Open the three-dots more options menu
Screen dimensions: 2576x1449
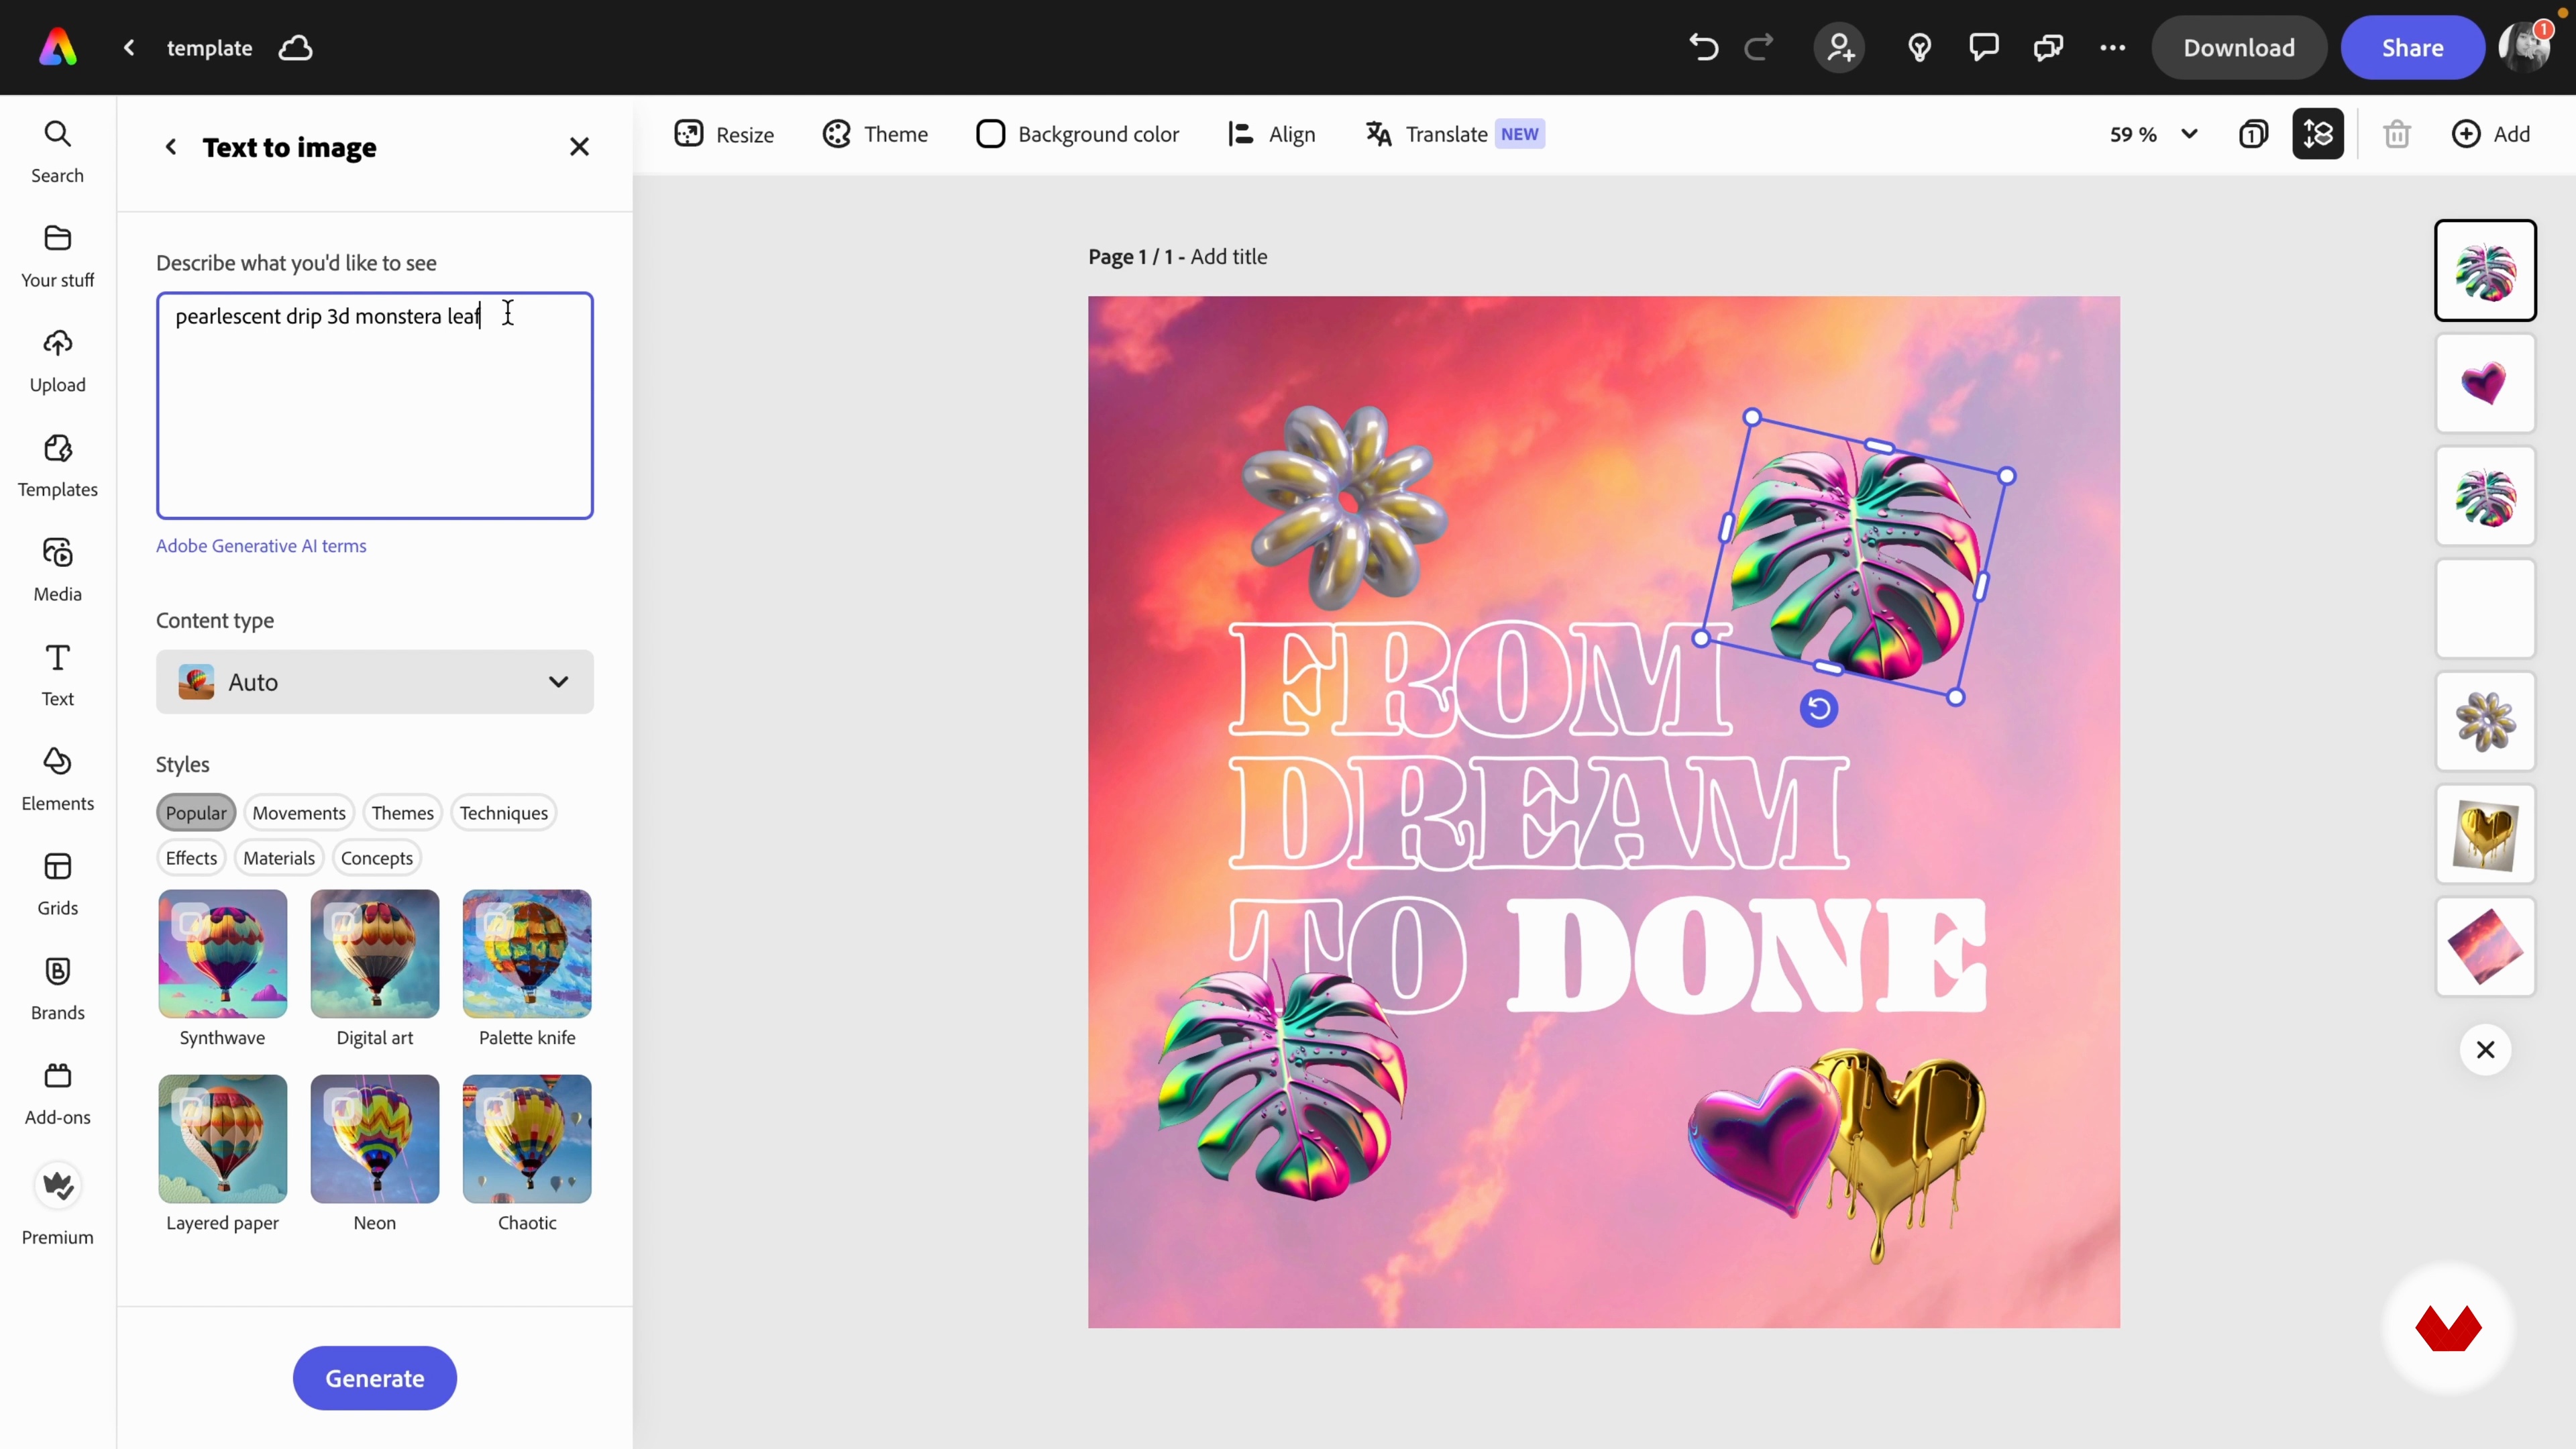click(2113, 47)
